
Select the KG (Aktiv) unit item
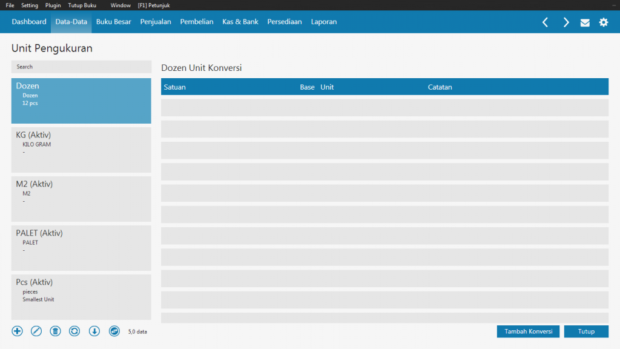pyautogui.click(x=81, y=150)
